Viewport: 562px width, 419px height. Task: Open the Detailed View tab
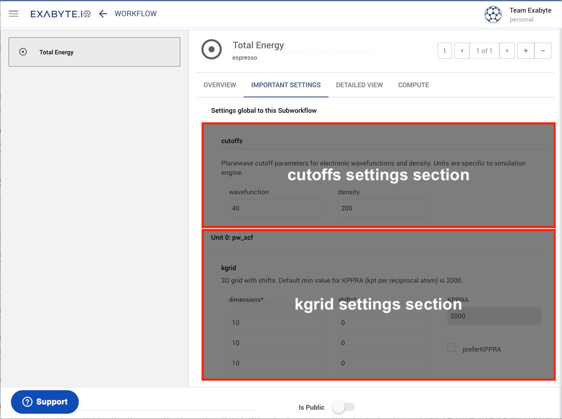tap(359, 85)
